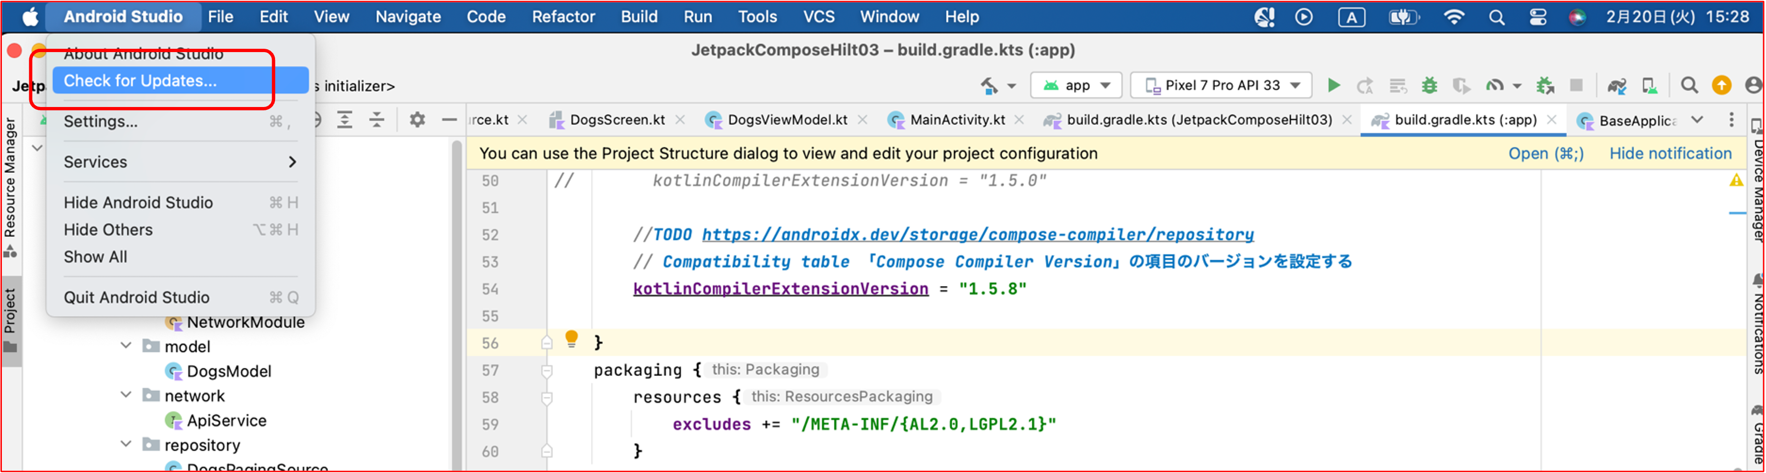Viewport: 1766px width, 473px height.
Task: Click the intention light bulb on line 56
Action: click(x=571, y=339)
